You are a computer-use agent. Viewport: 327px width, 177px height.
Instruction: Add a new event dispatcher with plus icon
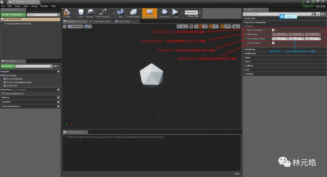[x=58, y=106]
